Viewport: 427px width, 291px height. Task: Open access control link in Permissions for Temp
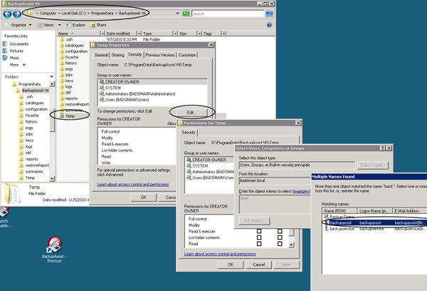tap(220, 254)
